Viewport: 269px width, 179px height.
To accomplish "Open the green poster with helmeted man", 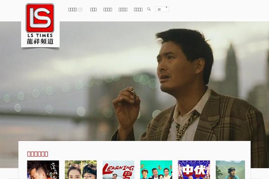I will click(230, 170).
